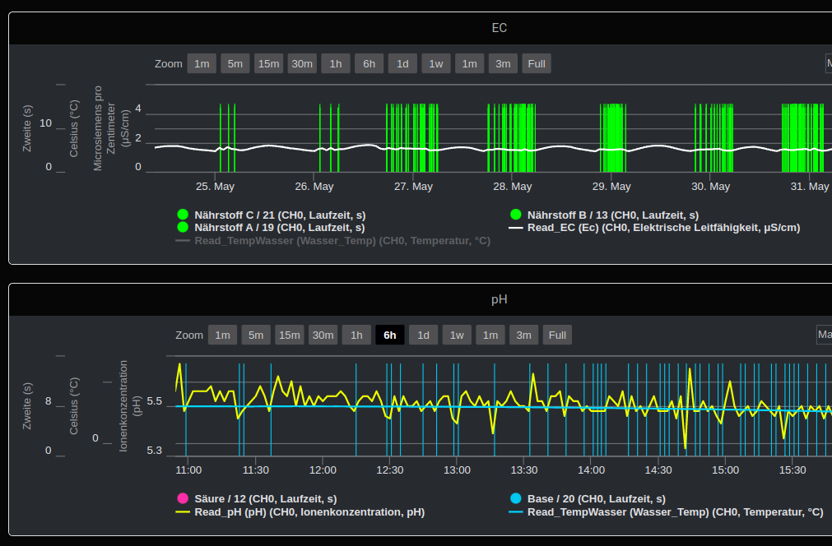Choose the 1w zoom on pH chart
The image size is (832, 546).
pyautogui.click(x=457, y=335)
